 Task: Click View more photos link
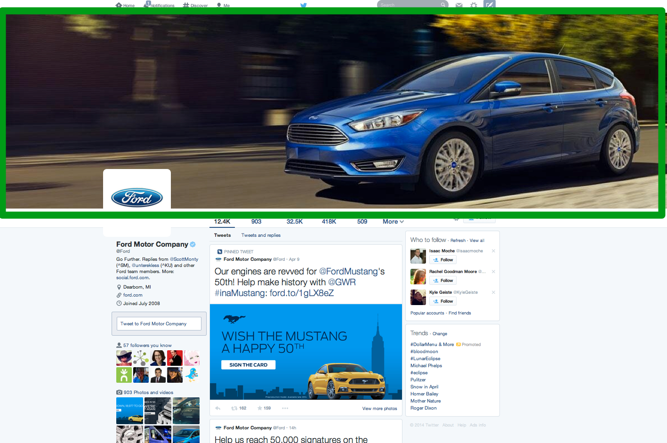(379, 409)
